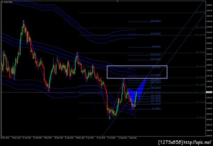The image size is (213, 146).
Task: Click the '21 Jan 2015' date label
Action: (27, 138)
